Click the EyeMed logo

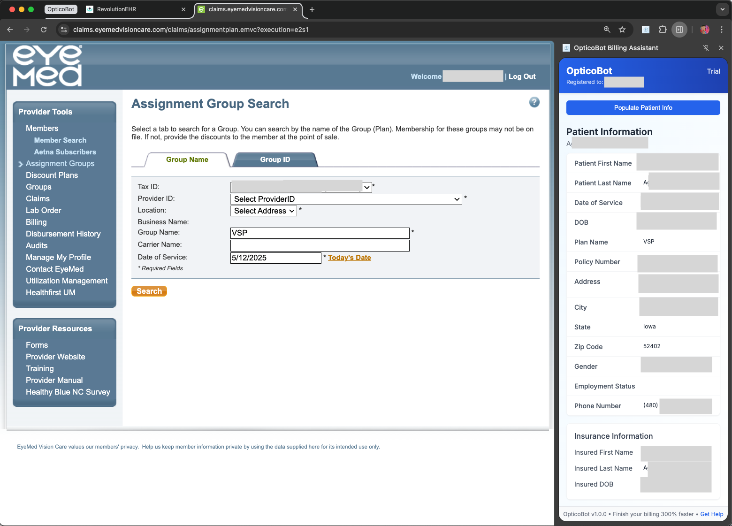point(45,65)
